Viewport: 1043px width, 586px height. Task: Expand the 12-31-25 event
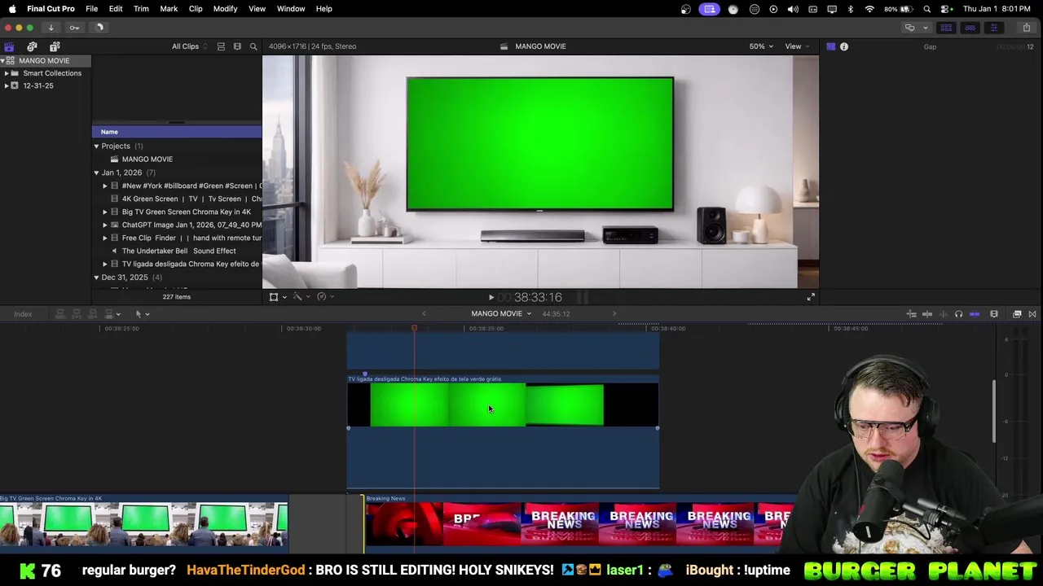pos(7,85)
